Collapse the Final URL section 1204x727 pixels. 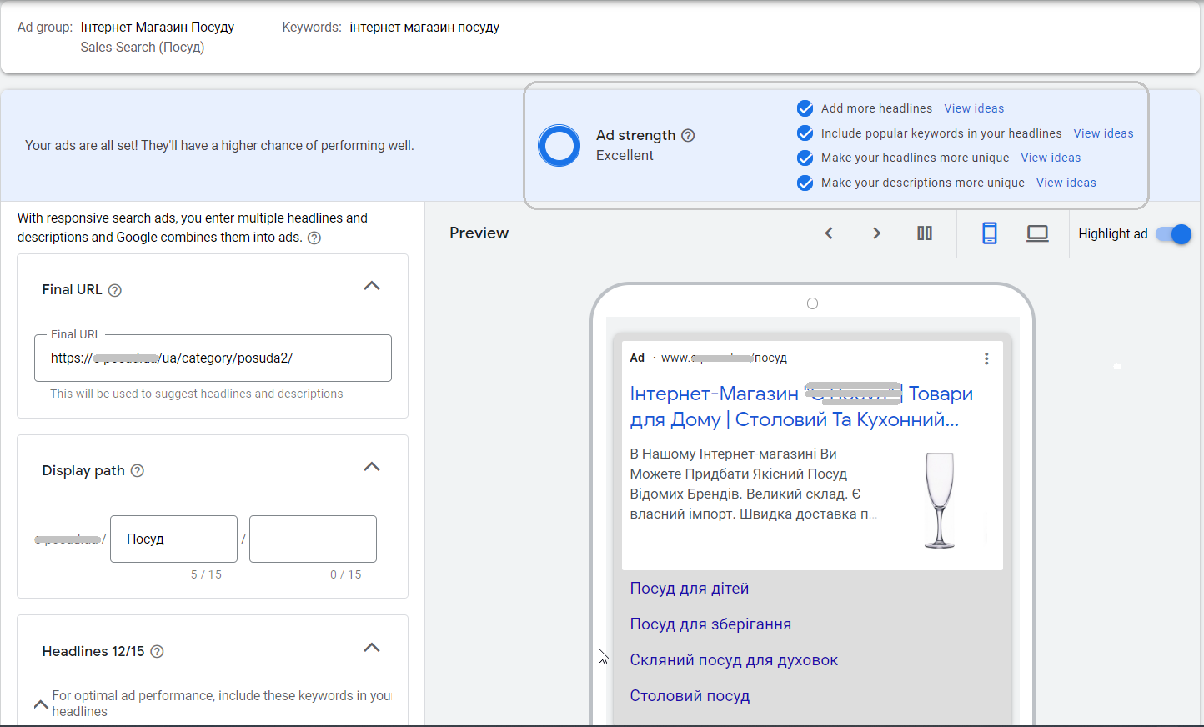pyautogui.click(x=372, y=286)
